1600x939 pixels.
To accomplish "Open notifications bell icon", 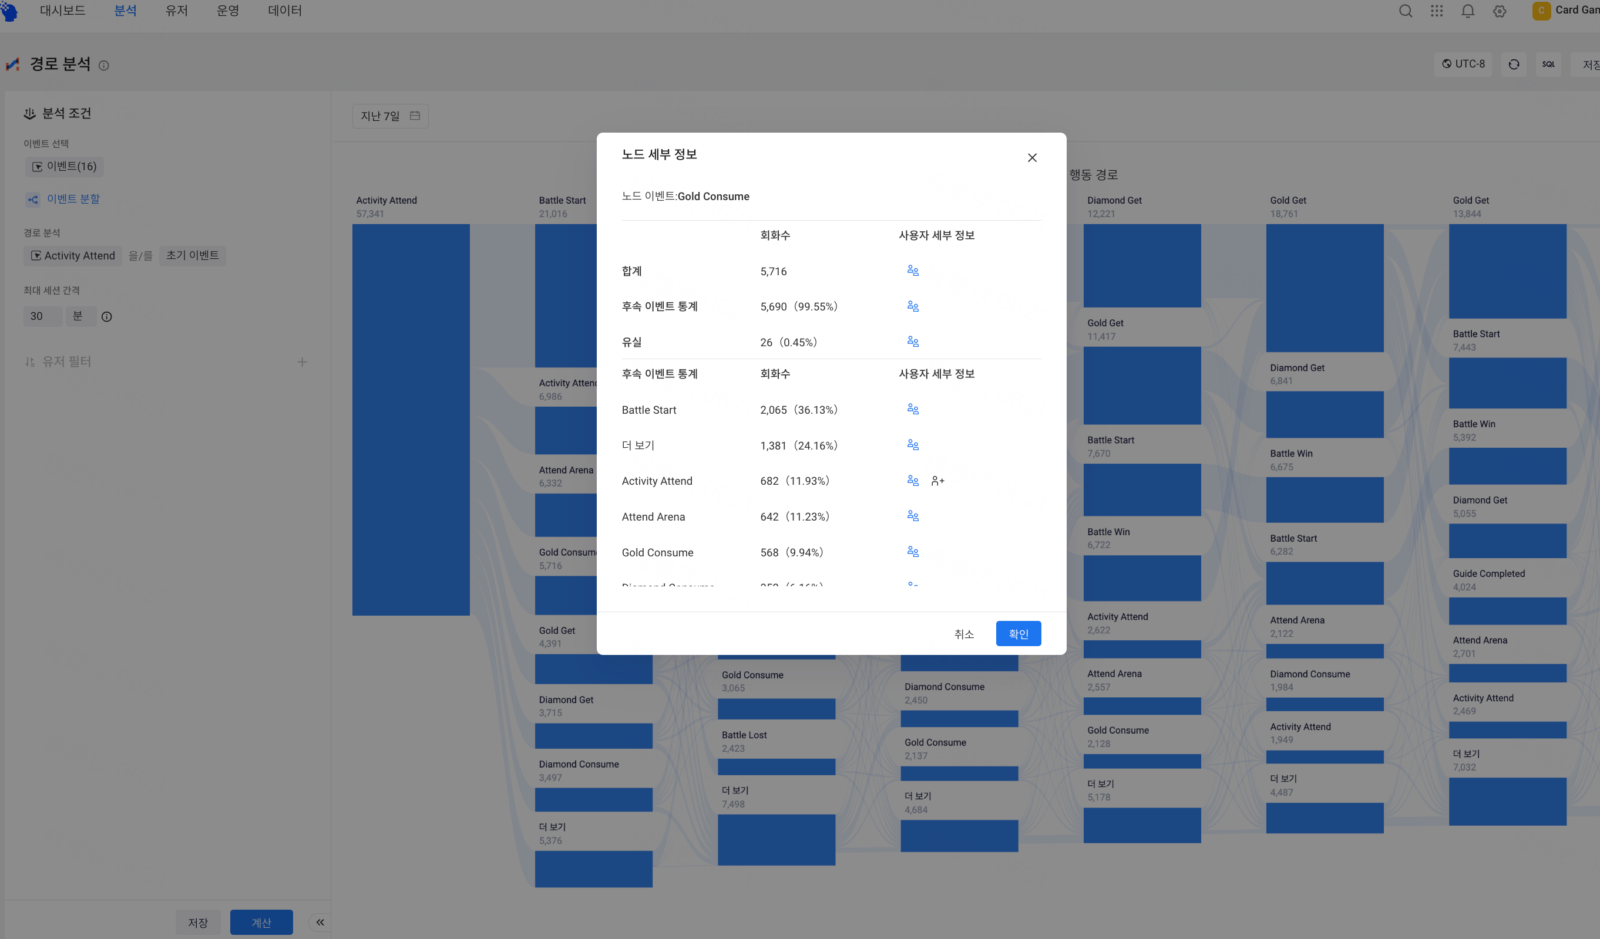I will point(1468,11).
